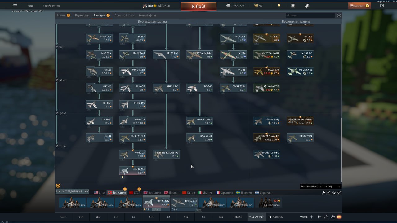Clear the tech tree search with X

point(339,15)
